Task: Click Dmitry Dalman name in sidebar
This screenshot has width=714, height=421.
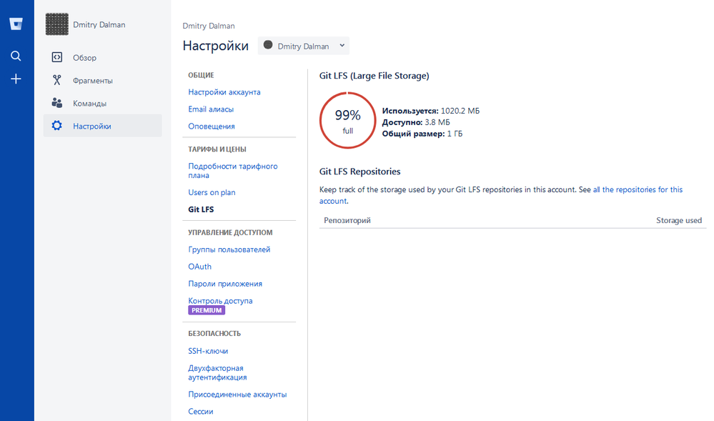Action: coord(99,24)
